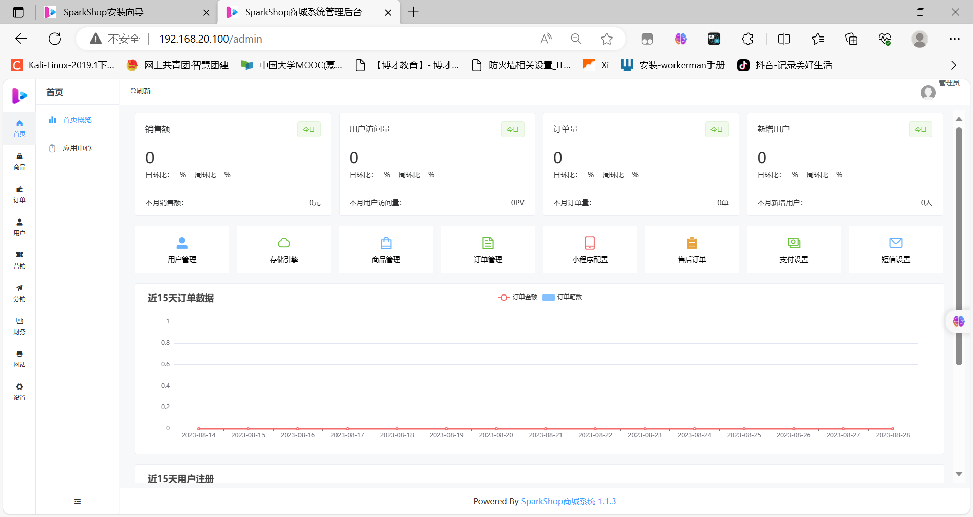Open 小程序配置 phone icon
This screenshot has height=517, width=973.
point(590,243)
